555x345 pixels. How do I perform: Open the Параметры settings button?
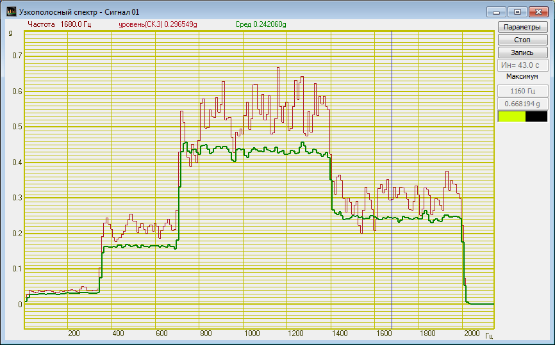(x=522, y=28)
